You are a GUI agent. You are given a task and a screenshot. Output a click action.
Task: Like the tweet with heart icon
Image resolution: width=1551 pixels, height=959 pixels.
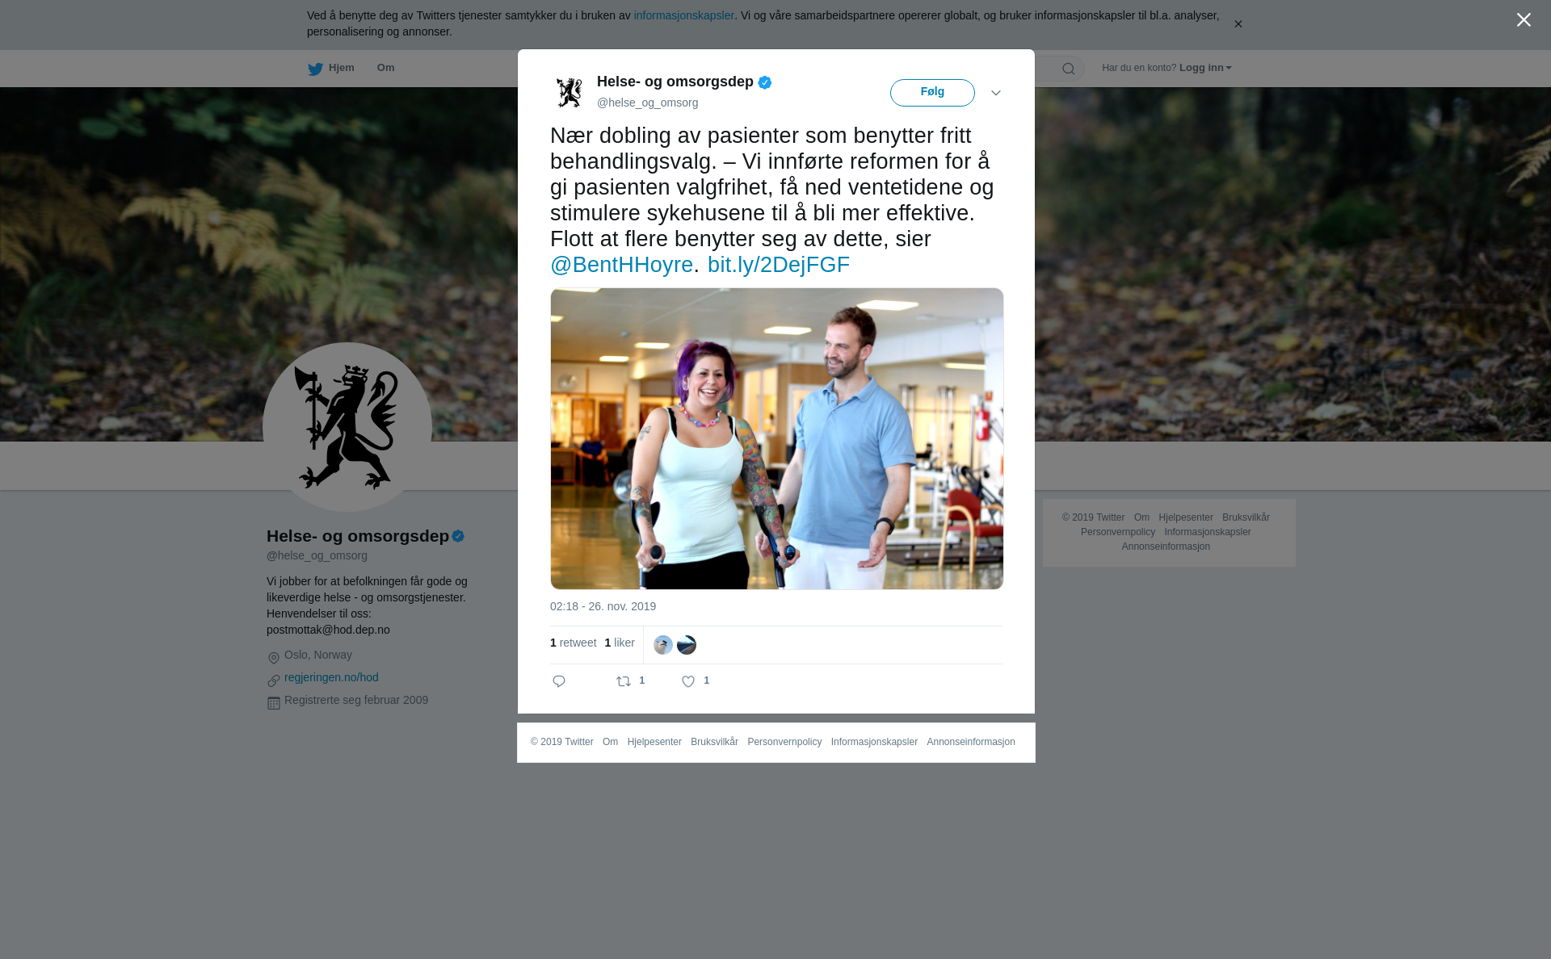coord(688,681)
